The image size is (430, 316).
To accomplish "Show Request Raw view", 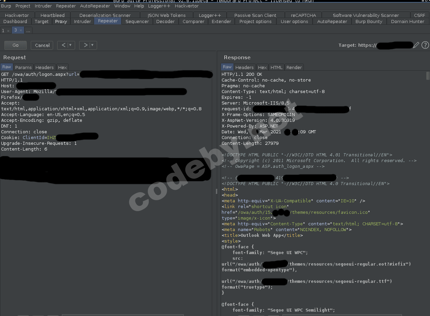I will (7, 67).
